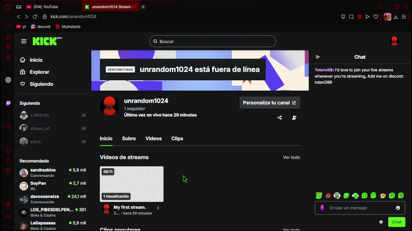Toggle notifications for L3B0L95
The image size is (412, 231).
point(83,115)
